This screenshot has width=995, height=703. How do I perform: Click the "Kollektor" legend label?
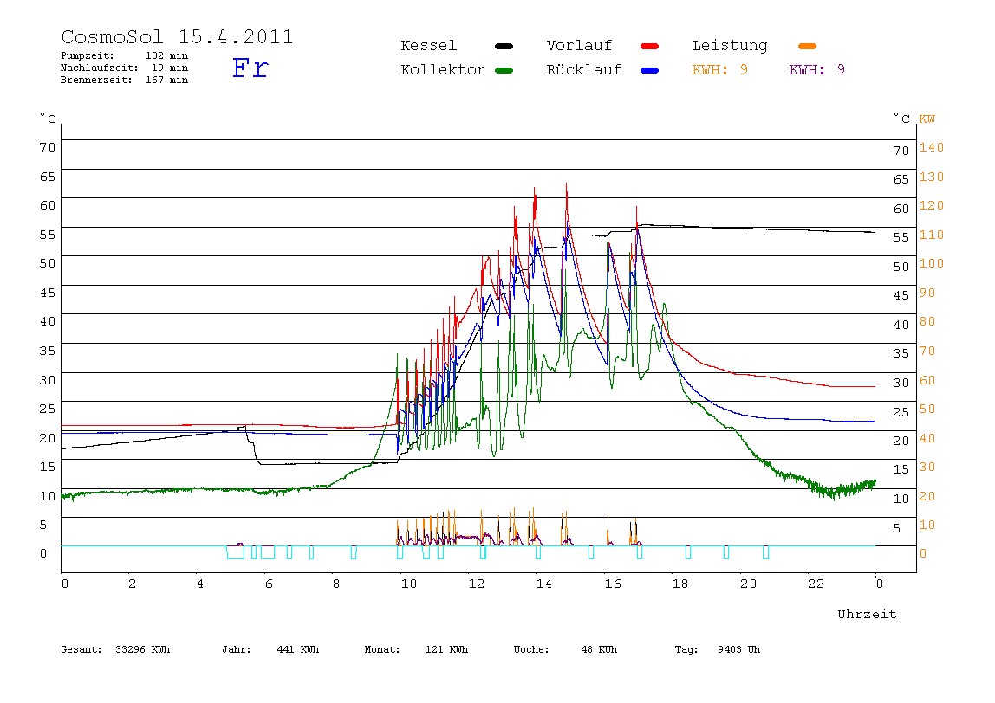coord(443,70)
